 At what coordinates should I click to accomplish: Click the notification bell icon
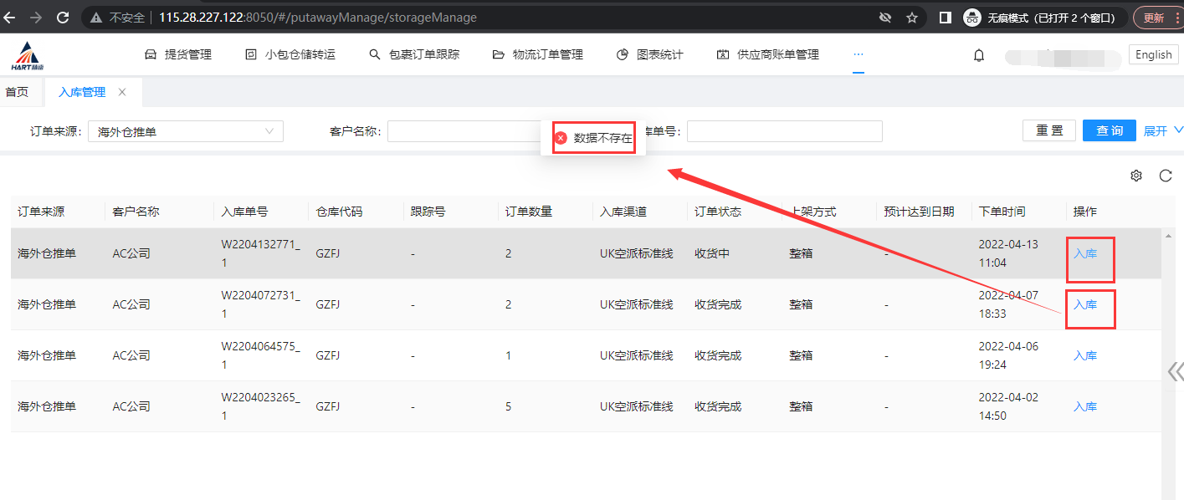pyautogui.click(x=978, y=55)
